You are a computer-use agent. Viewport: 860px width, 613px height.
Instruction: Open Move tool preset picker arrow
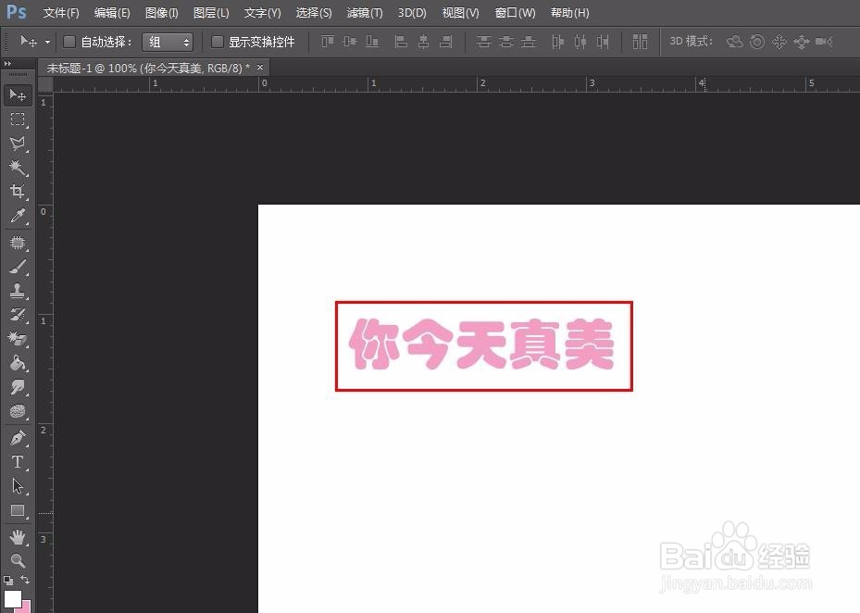click(48, 43)
